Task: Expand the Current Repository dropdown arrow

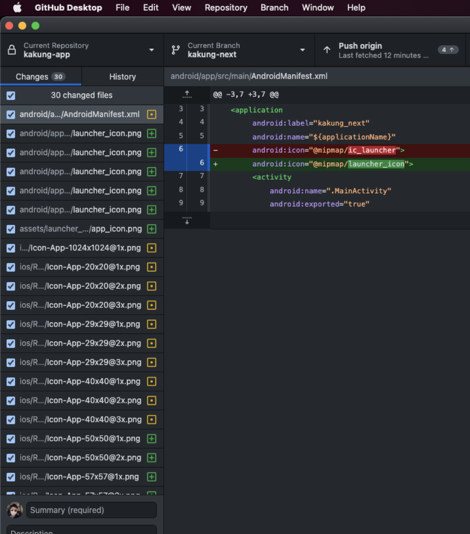Action: tap(151, 50)
